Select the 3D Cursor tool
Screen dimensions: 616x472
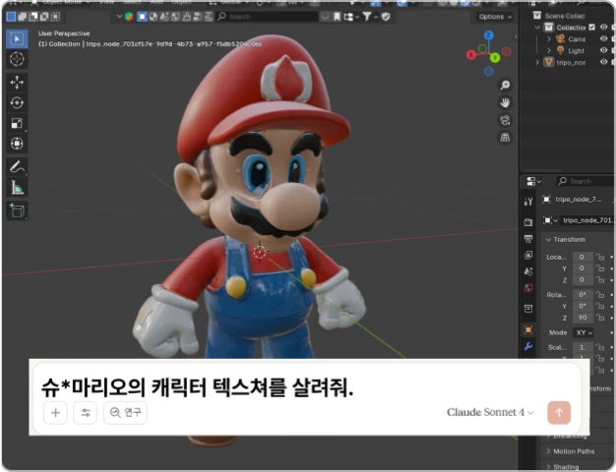[x=17, y=59]
